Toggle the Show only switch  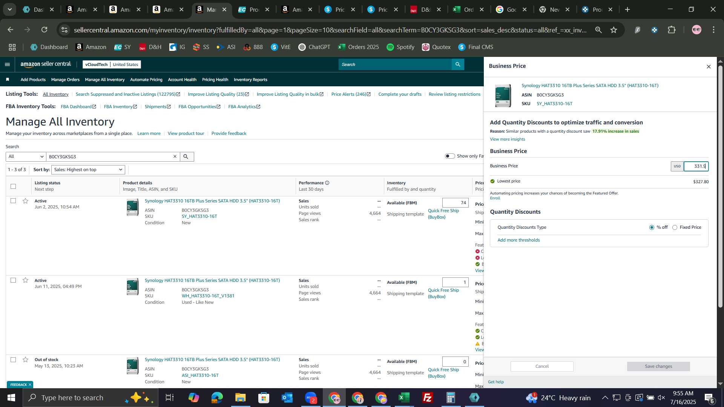click(x=450, y=156)
